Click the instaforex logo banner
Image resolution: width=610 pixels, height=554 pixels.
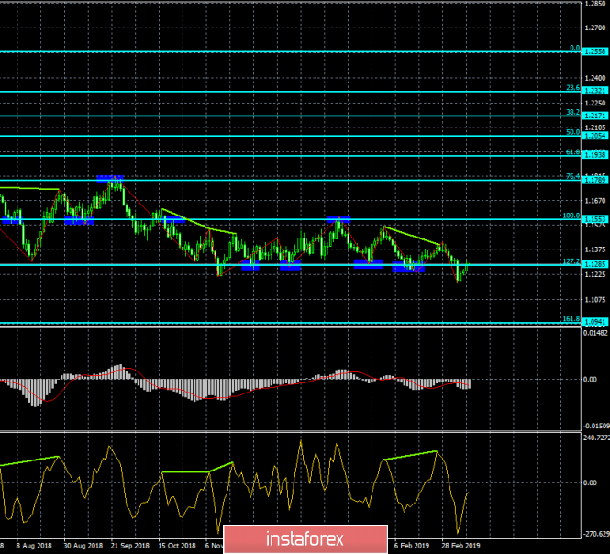[305, 539]
